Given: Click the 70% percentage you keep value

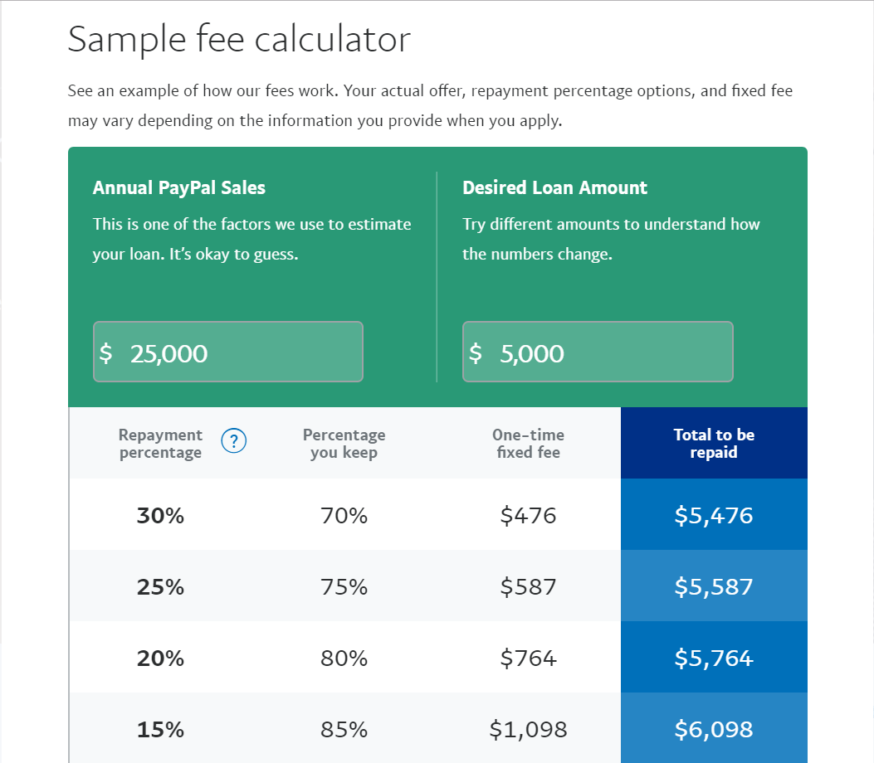Looking at the screenshot, I should pos(344,516).
